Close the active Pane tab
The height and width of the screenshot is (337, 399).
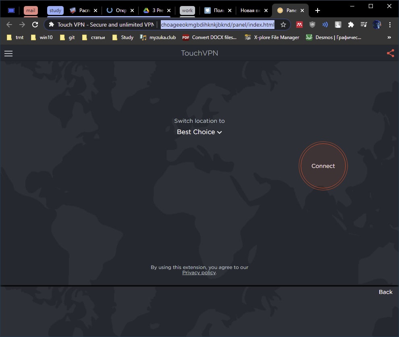302,10
